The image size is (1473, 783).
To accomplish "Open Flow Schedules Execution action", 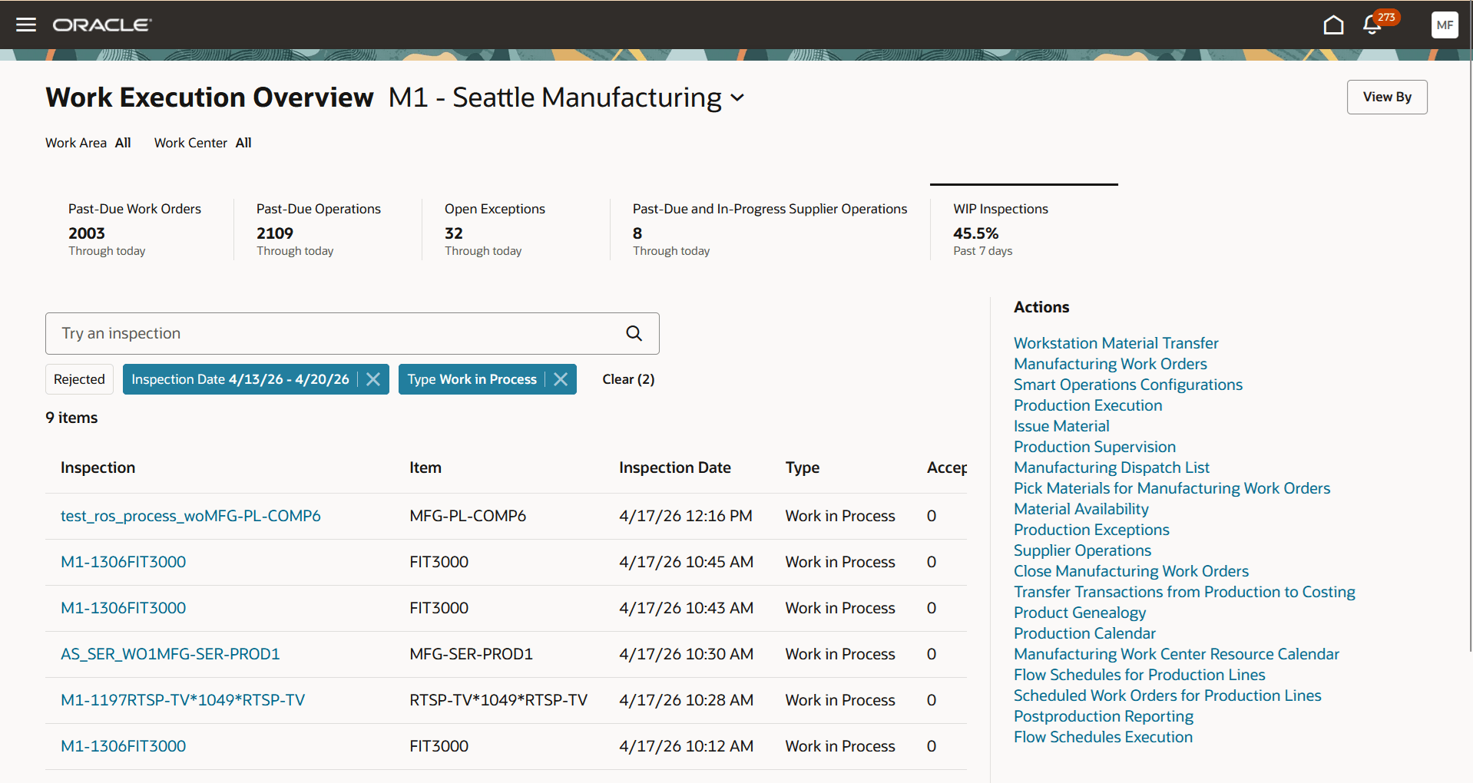I will pos(1103,737).
